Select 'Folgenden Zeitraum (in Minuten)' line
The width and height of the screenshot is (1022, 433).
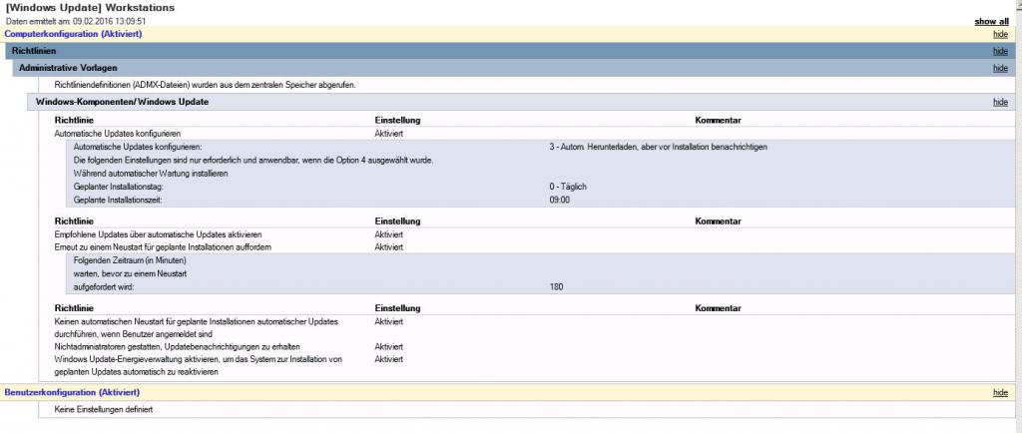coord(130,260)
